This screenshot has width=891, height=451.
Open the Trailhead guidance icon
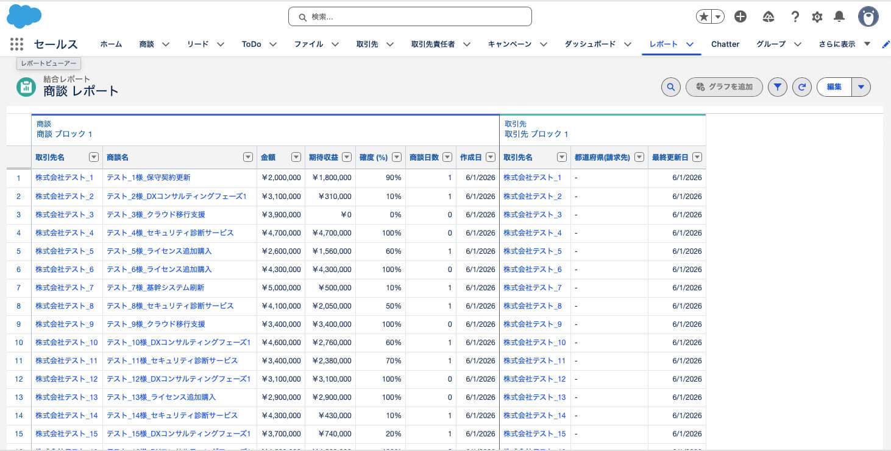click(x=769, y=17)
